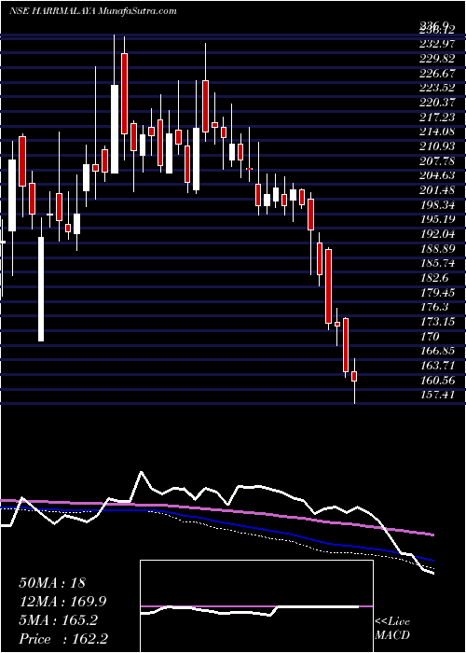Image resolution: width=466 pixels, height=653 pixels.
Task: Click the NSE HARRMALAYA MunafaSutra.com title text
Action: click(x=93, y=11)
